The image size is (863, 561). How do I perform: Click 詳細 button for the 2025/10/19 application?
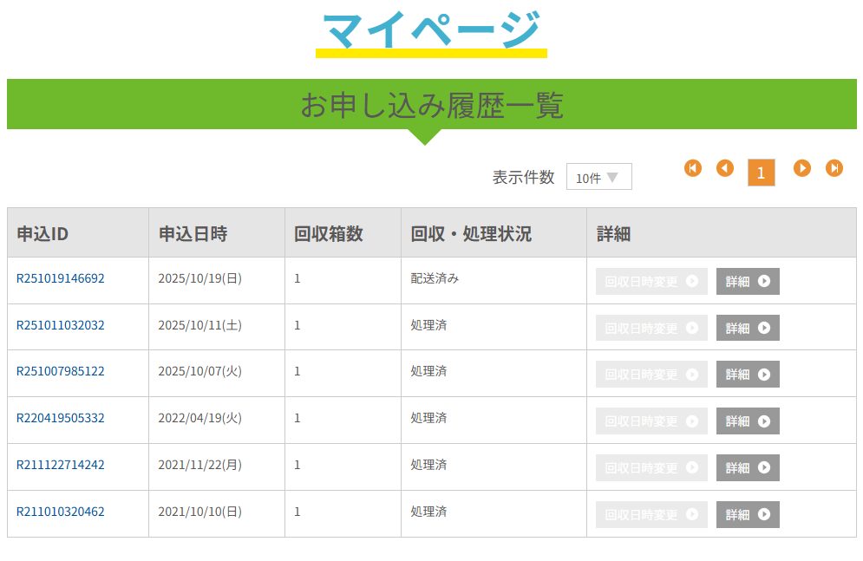pos(748,282)
